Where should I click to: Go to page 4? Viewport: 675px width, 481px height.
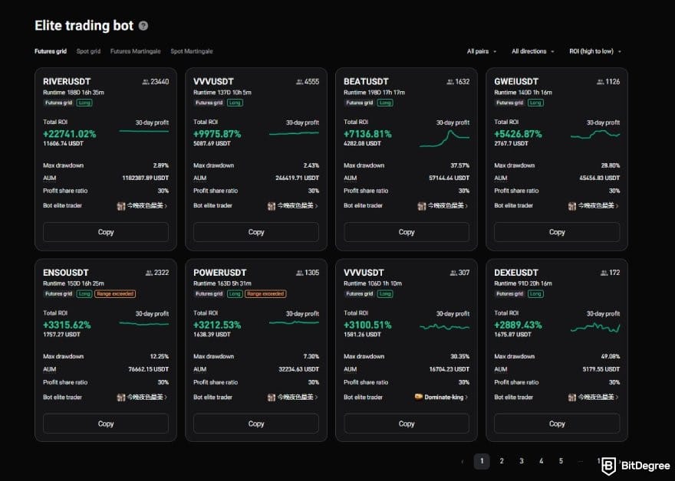[x=541, y=461]
